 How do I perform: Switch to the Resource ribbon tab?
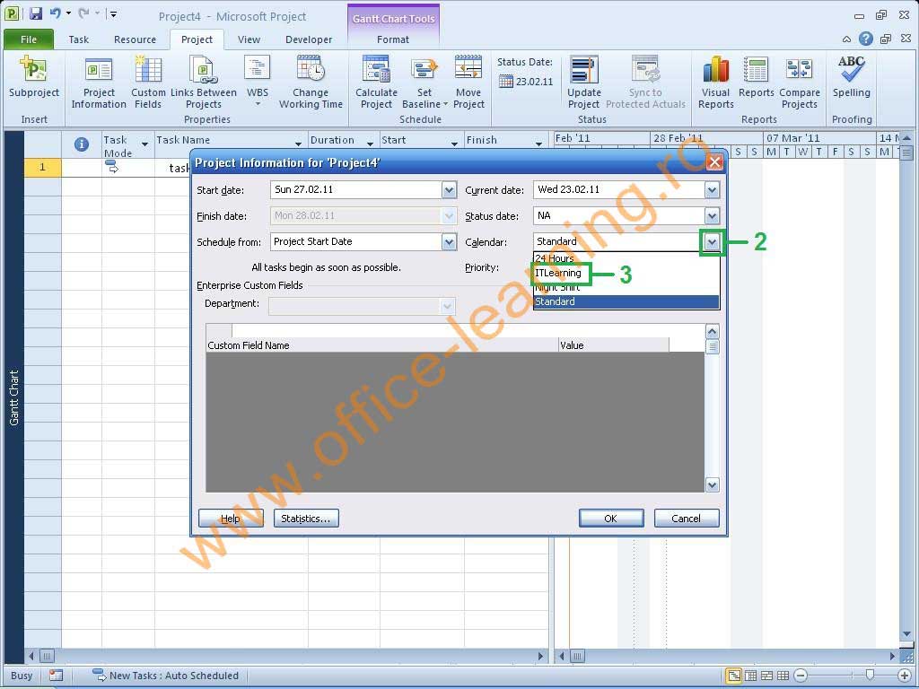click(135, 39)
